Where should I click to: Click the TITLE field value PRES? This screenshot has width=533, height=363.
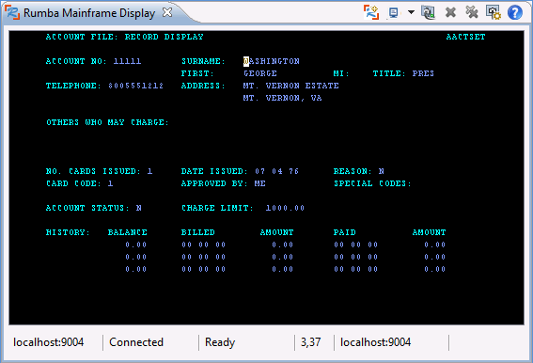423,73
